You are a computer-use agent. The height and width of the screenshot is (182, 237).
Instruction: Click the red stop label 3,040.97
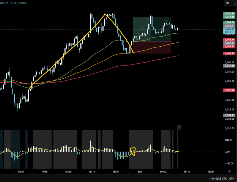[x=229, y=53]
